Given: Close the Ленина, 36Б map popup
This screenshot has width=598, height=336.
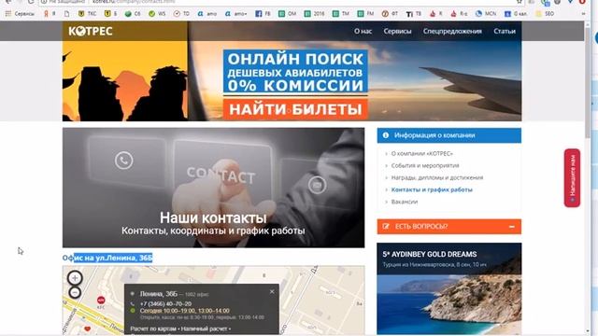Looking at the screenshot, I should 272,292.
